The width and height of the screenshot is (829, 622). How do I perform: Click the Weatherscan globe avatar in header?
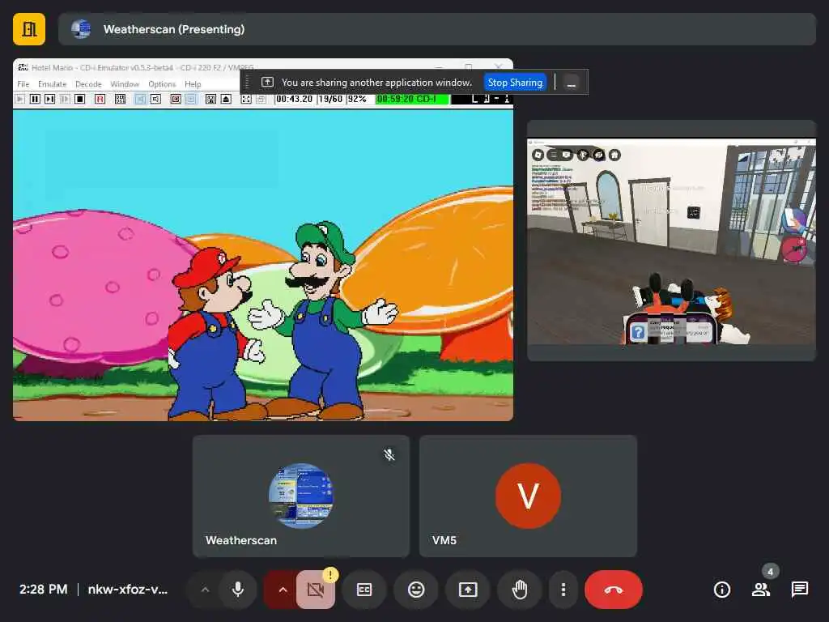tap(81, 29)
